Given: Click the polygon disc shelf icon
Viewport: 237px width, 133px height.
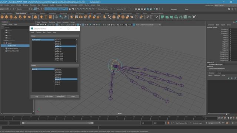Looking at the screenshot, I should tap(29, 17).
